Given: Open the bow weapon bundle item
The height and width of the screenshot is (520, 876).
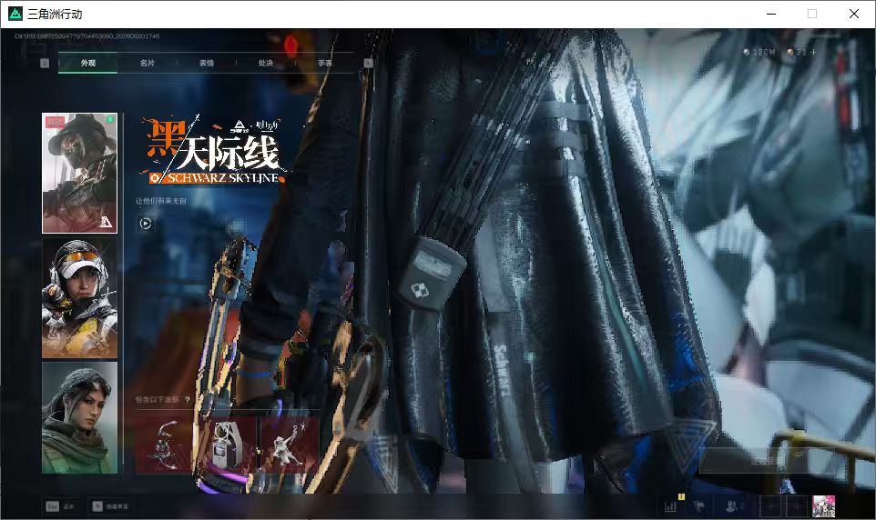Looking at the screenshot, I should point(165,445).
